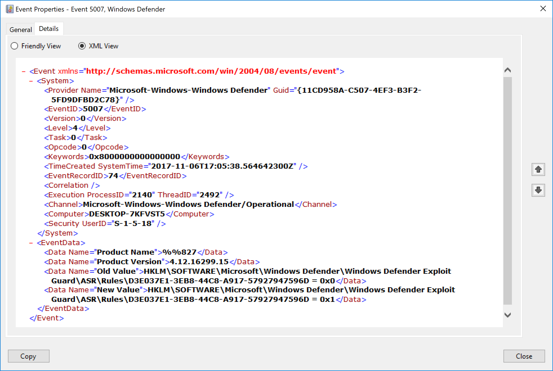Click the Copy button

coord(28,356)
